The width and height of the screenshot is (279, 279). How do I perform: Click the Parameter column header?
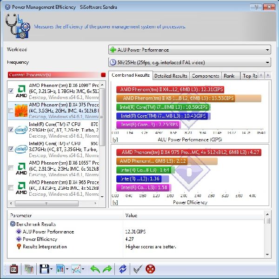(x=65, y=215)
